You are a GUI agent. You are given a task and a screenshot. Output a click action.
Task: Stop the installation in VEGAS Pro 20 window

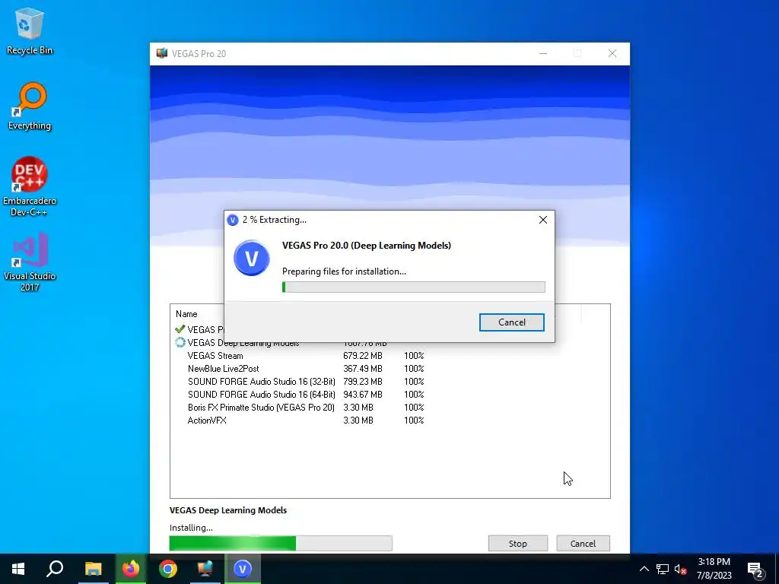[x=517, y=543]
